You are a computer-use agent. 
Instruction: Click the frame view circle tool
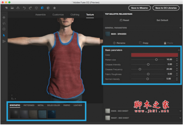click(4, 29)
